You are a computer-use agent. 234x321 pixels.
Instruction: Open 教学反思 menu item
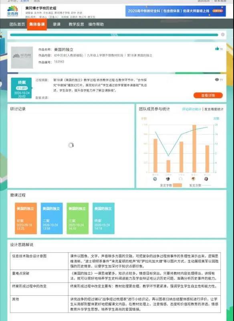(x=76, y=24)
